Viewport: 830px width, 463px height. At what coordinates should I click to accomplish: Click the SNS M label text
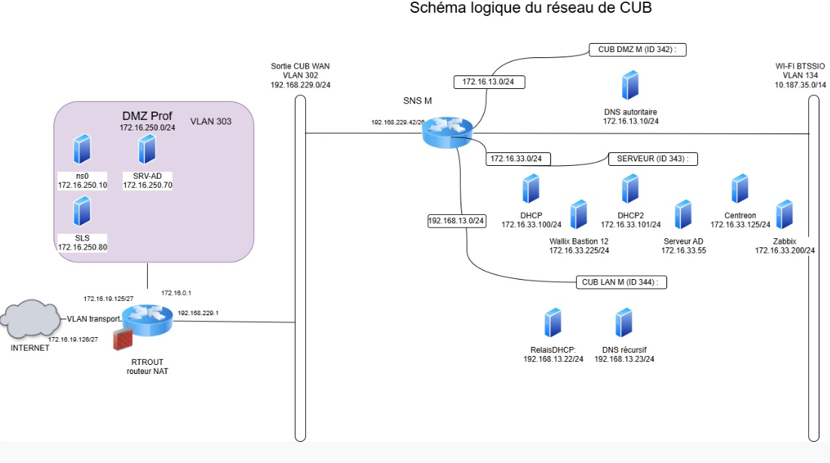tap(418, 100)
